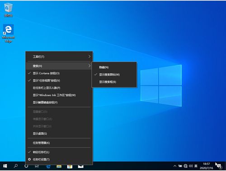Open the Windows Start menu

point(5,166)
